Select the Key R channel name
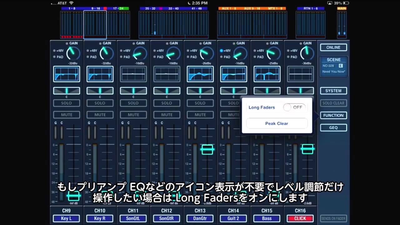Image resolution: width=400 pixels, height=225 pixels. click(100, 218)
